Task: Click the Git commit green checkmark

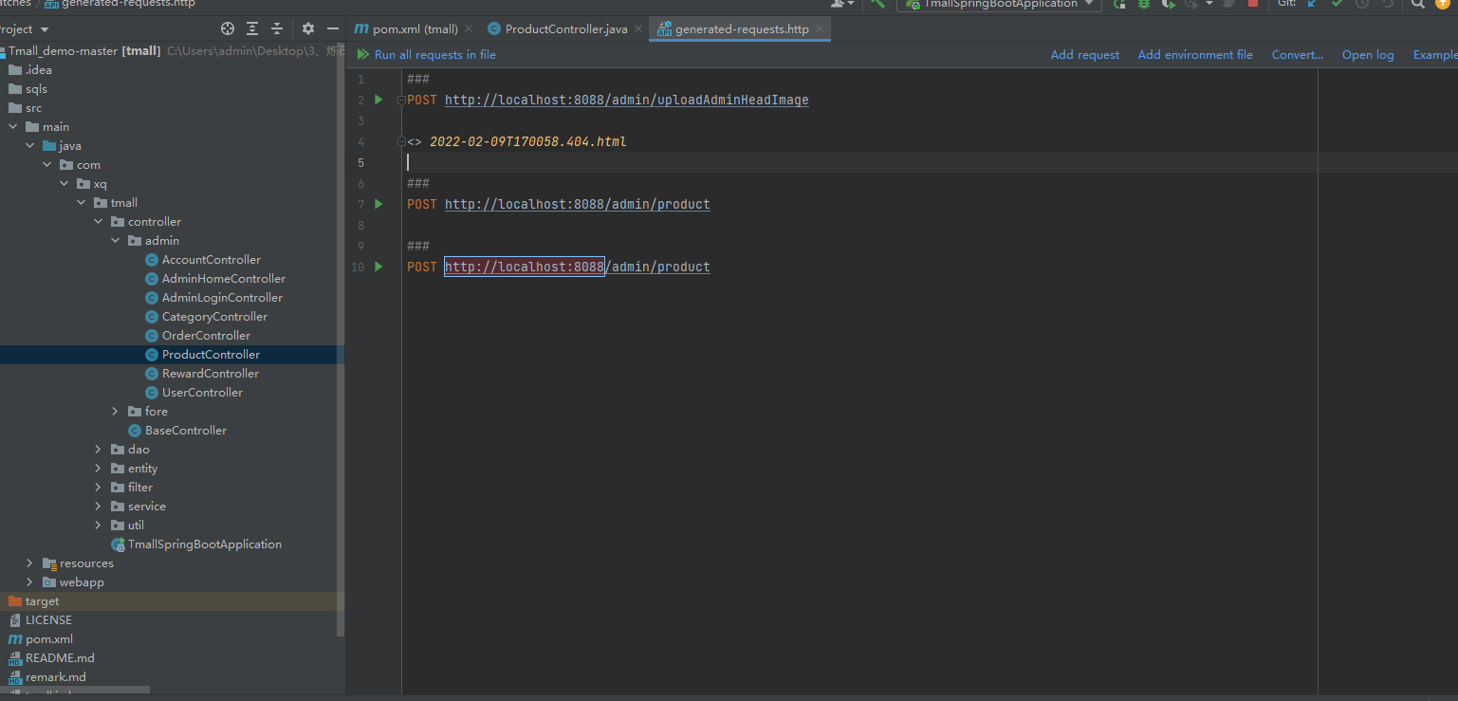Action: [1338, 4]
